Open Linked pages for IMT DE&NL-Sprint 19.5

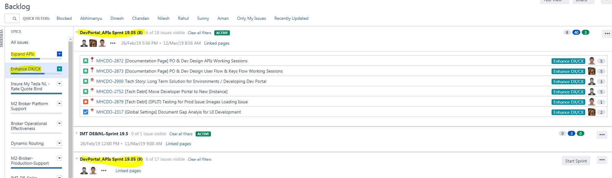(x=178, y=144)
